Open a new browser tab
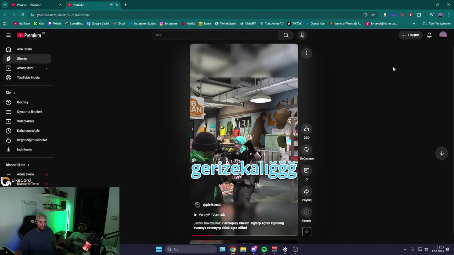The image size is (454, 255). coord(125,5)
